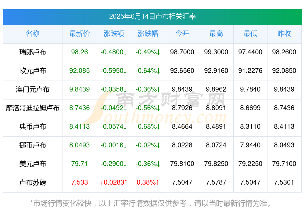Click change value -0.0492↓
The image size is (305, 213).
click(114, 108)
